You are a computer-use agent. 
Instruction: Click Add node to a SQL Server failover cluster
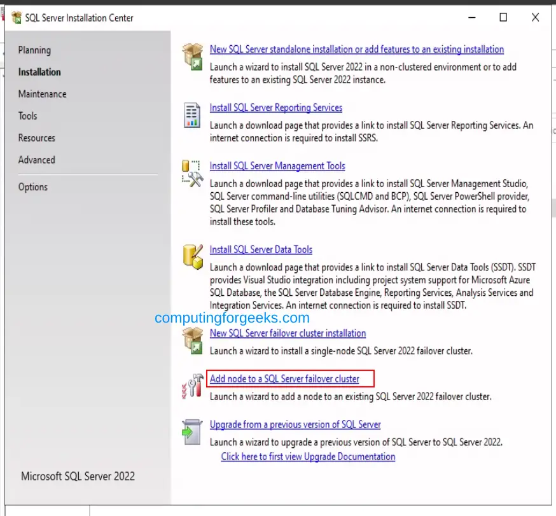[284, 379]
